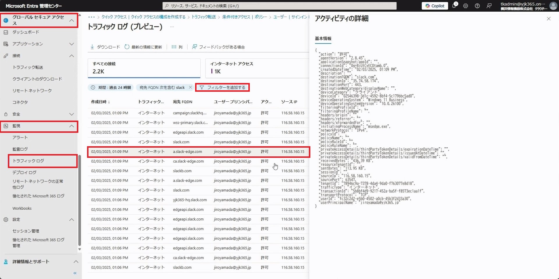This screenshot has height=279, width=559.
Task: Sort by 作成日時 column header
Action: coord(100,102)
